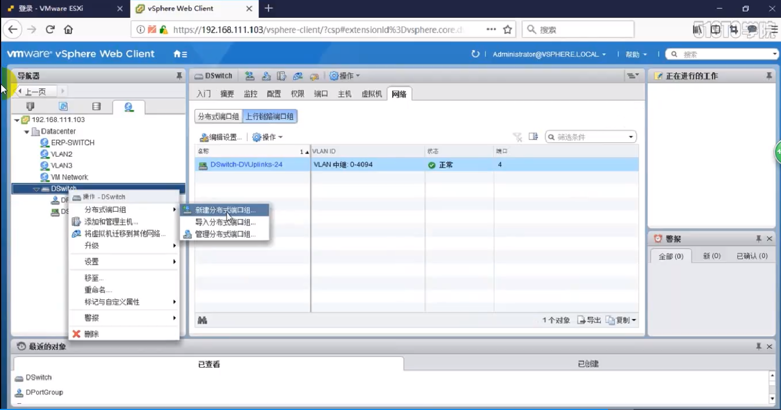The image size is (781, 410).
Task: Click the find binoculars icon
Action: pos(202,320)
